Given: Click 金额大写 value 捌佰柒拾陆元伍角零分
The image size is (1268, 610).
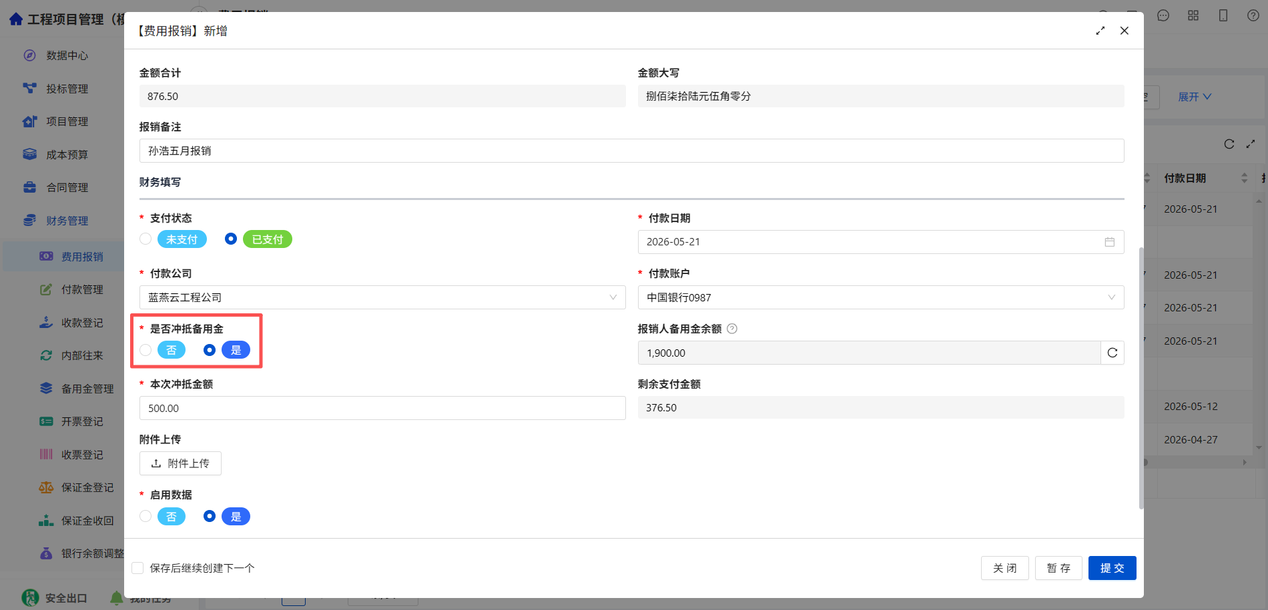Looking at the screenshot, I should (x=881, y=96).
